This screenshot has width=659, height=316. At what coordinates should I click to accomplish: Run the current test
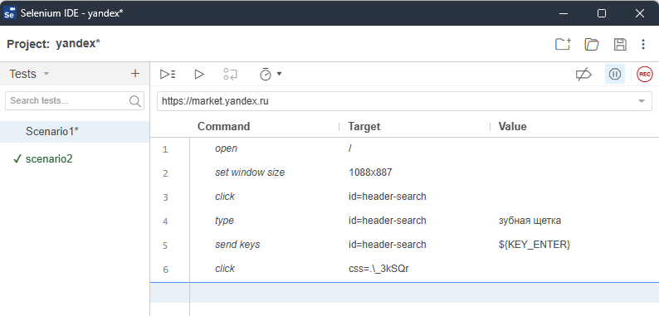click(199, 75)
